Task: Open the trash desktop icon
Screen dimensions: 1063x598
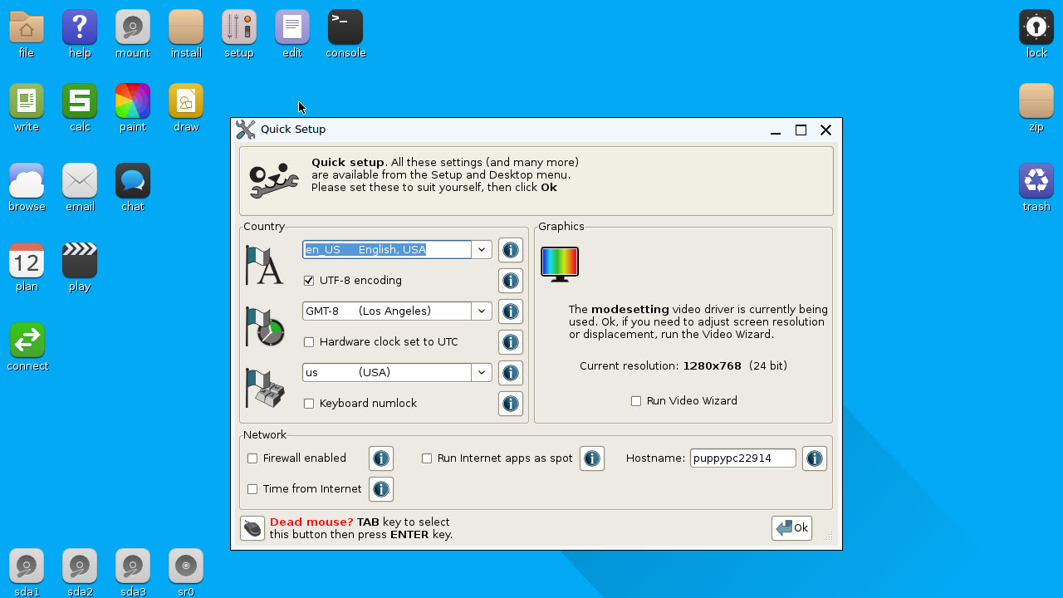Action: point(1036,179)
